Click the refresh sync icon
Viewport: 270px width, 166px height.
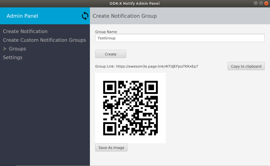(85, 16)
